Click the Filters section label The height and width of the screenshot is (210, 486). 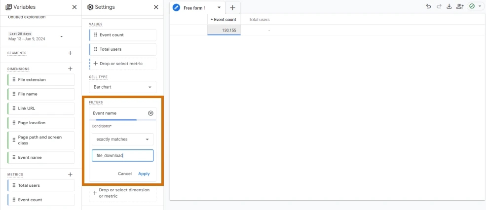[x=96, y=102]
